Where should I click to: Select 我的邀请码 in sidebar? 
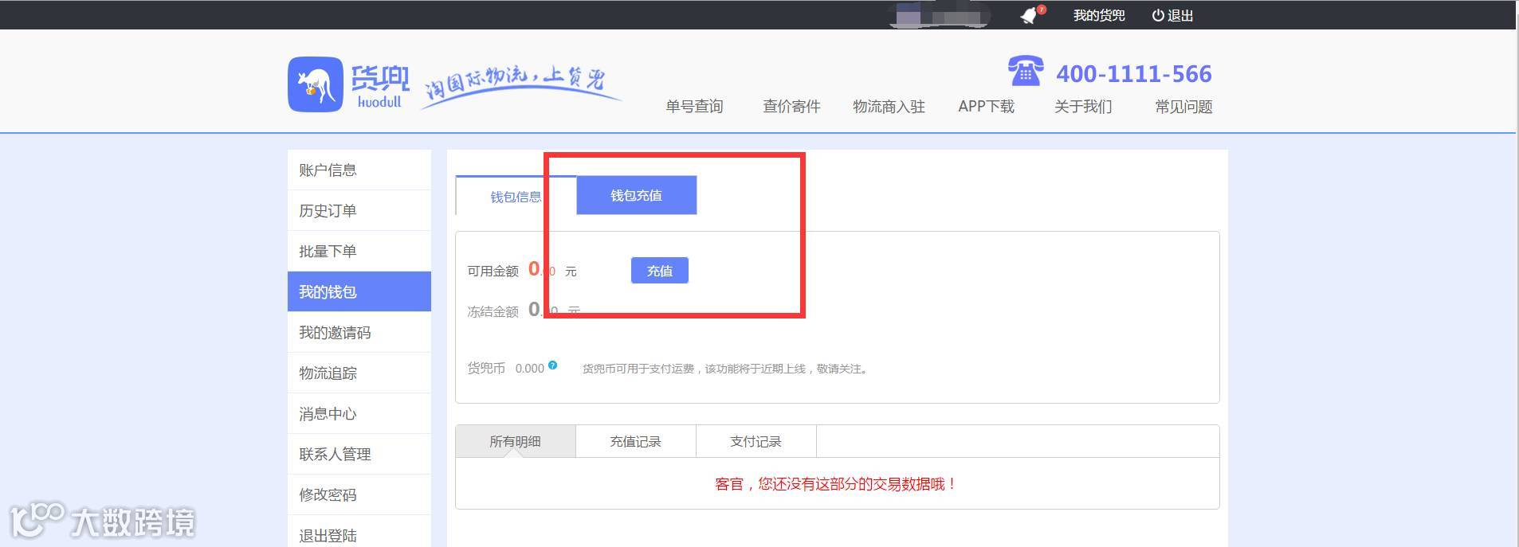click(359, 332)
